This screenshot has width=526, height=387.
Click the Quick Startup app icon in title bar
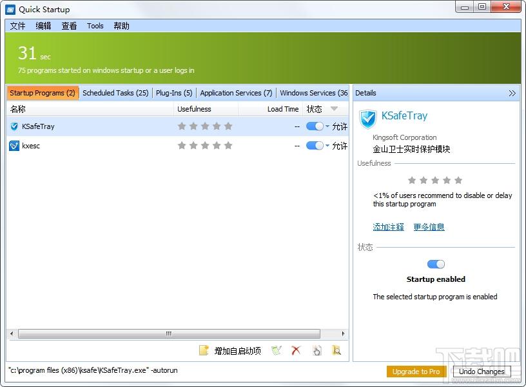tap(10, 10)
